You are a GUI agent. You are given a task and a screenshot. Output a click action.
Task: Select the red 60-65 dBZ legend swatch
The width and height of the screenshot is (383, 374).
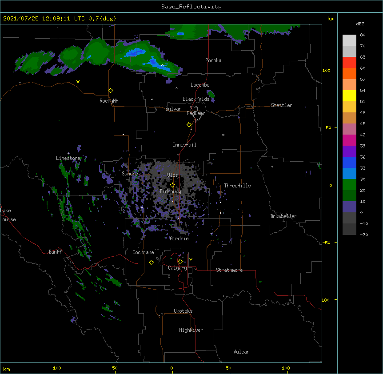[x=349, y=62]
